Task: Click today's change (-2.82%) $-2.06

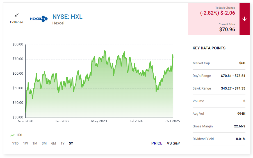Action: [218, 13]
